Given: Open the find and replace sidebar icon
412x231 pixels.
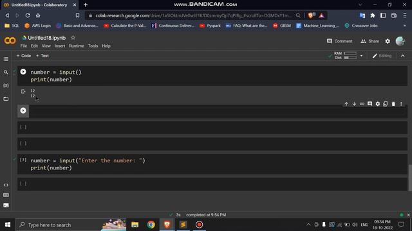Looking at the screenshot, I should [6, 72].
